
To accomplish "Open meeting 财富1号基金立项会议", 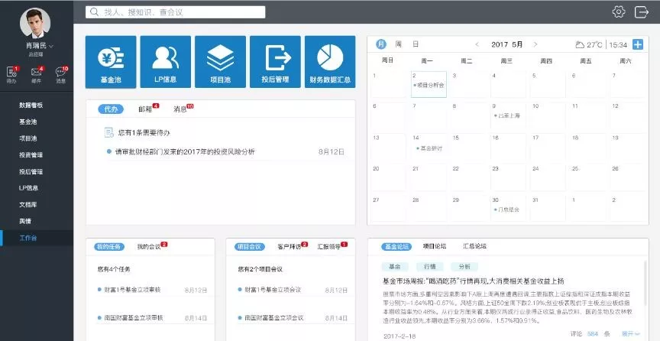I will click(x=273, y=290).
